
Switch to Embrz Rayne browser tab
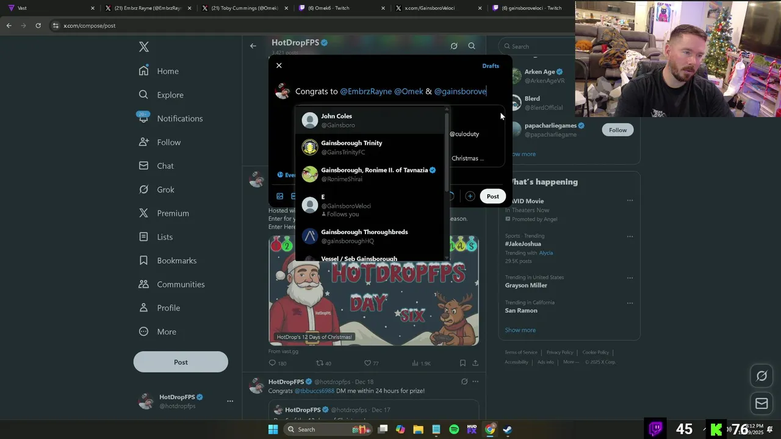click(146, 8)
